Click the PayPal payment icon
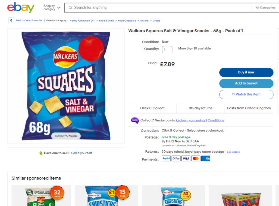Viewport: 279px width, 206px height. [166, 159]
